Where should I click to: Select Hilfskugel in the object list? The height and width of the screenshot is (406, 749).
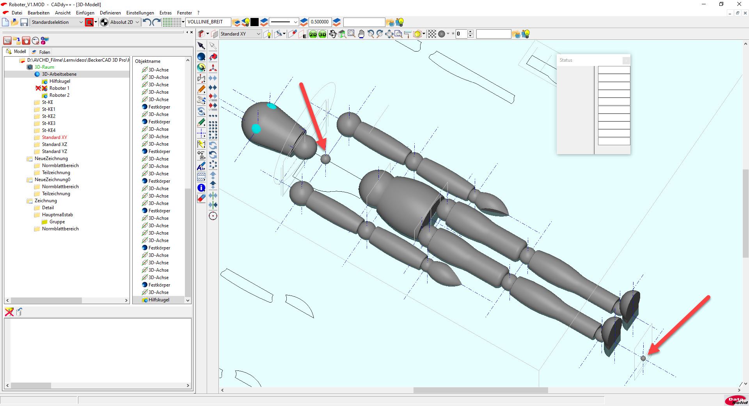[159, 300]
